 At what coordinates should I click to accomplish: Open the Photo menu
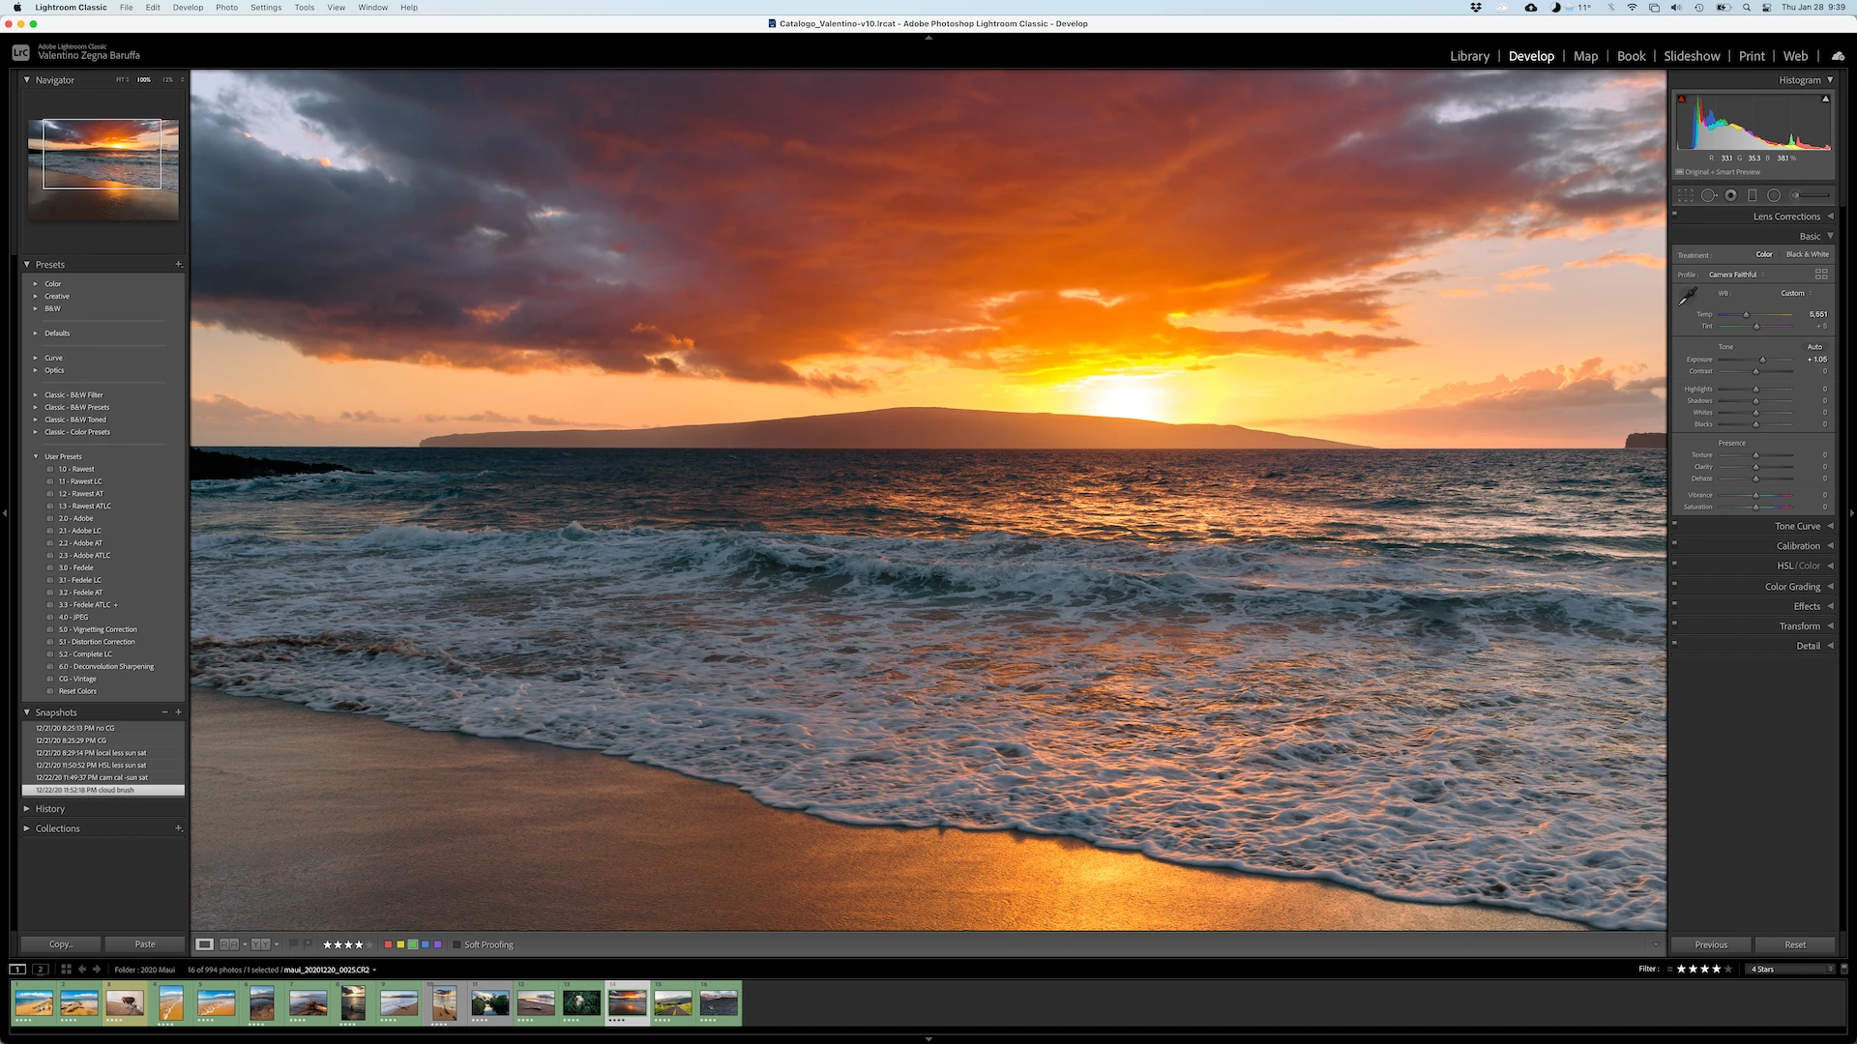pyautogui.click(x=226, y=7)
